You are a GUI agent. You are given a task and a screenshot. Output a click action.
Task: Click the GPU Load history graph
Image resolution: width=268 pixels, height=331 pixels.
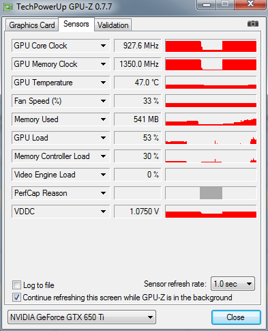(x=211, y=138)
